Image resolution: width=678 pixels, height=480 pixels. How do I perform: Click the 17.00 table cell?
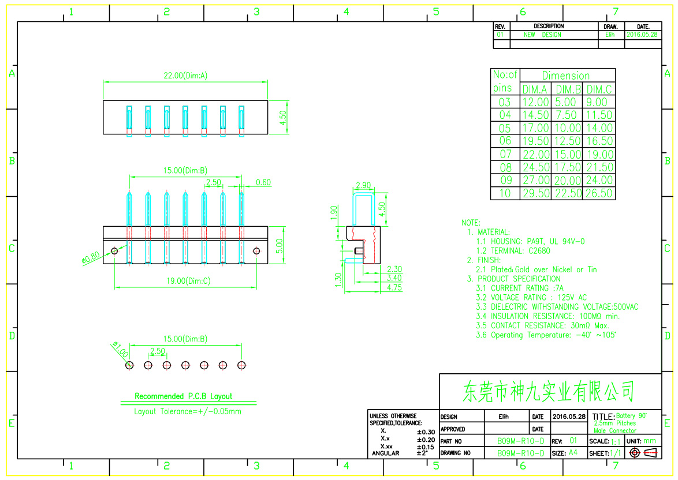(x=536, y=128)
